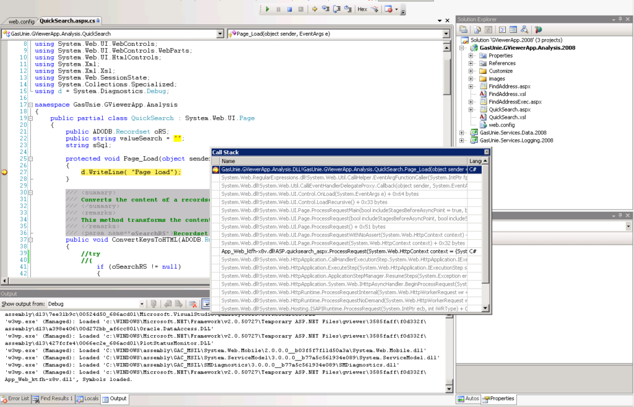Unpin the Solution Explorer panel
The image size is (634, 407).
point(621,19)
